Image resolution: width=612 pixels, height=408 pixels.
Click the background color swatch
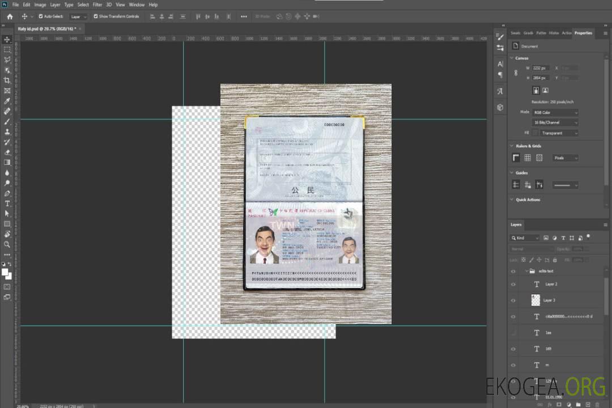[x=9, y=276]
